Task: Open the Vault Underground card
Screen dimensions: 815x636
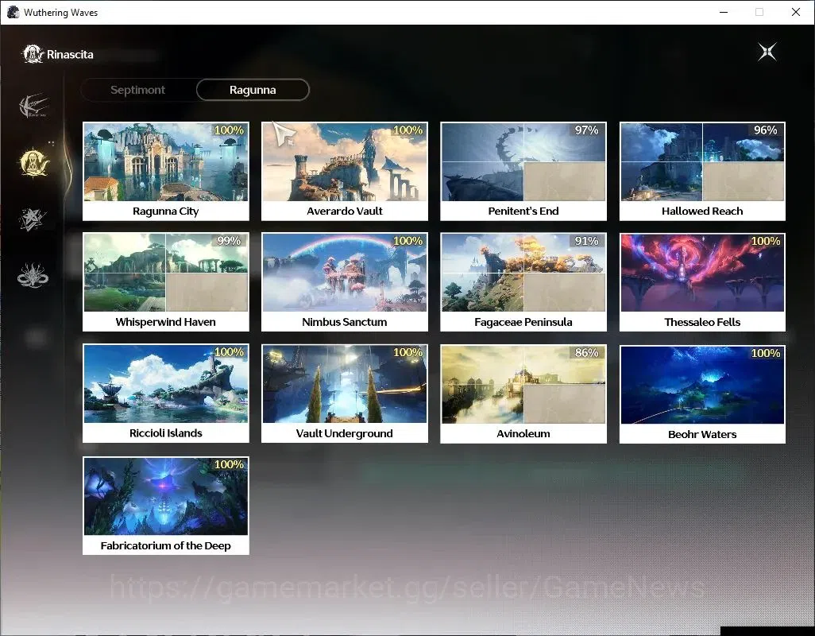Action: tap(345, 394)
